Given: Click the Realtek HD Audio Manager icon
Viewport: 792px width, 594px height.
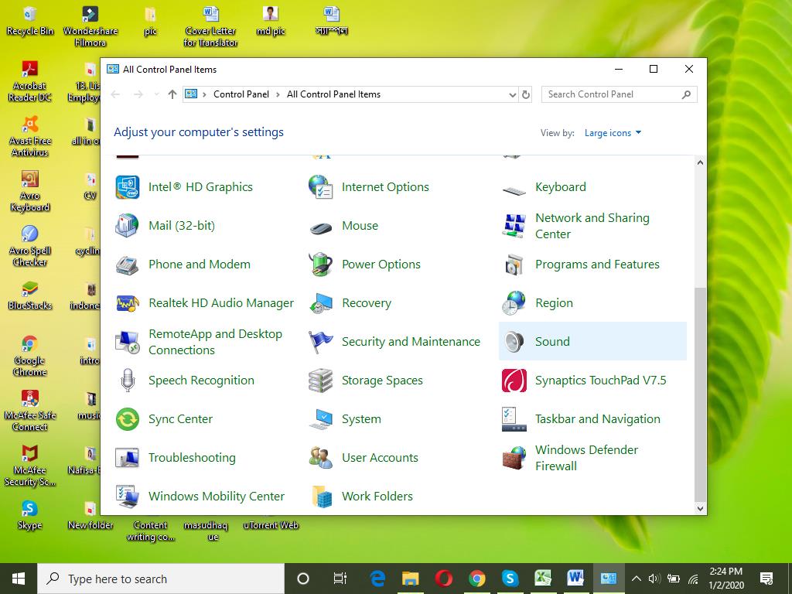Looking at the screenshot, I should pyautogui.click(x=127, y=303).
